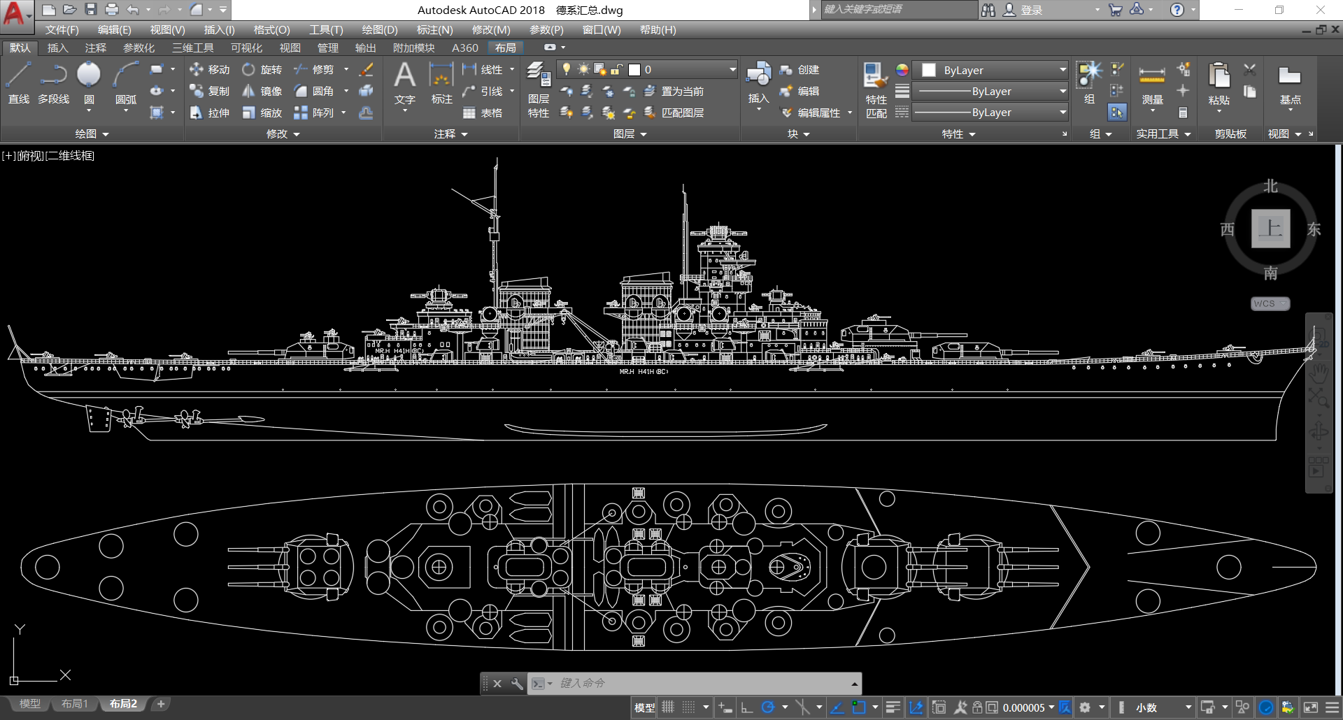The width and height of the screenshot is (1343, 720).
Task: Select the Dimension (标注) tool
Action: tap(441, 84)
